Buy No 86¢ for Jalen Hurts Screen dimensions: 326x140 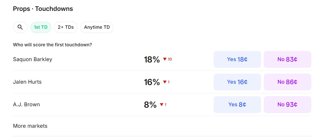[x=288, y=82]
